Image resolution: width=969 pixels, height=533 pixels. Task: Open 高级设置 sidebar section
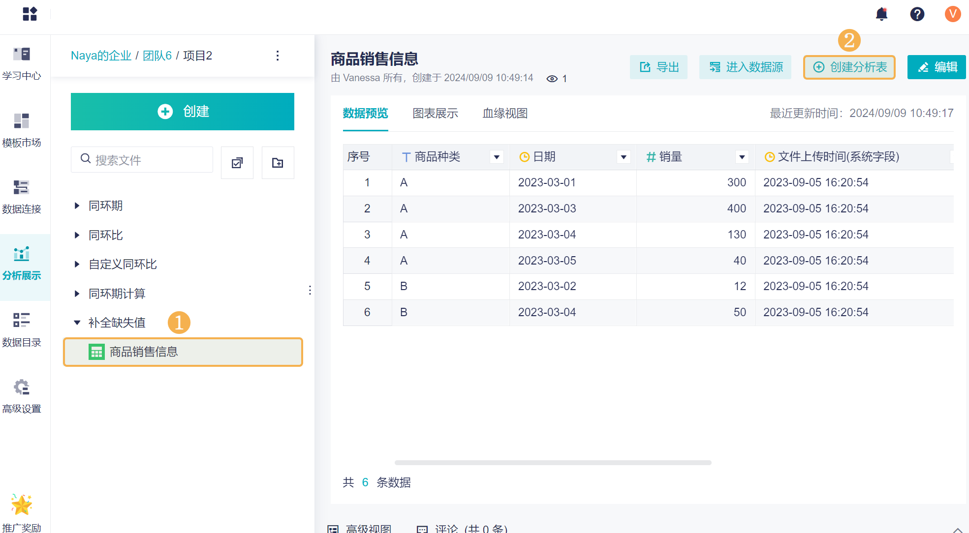click(x=22, y=397)
